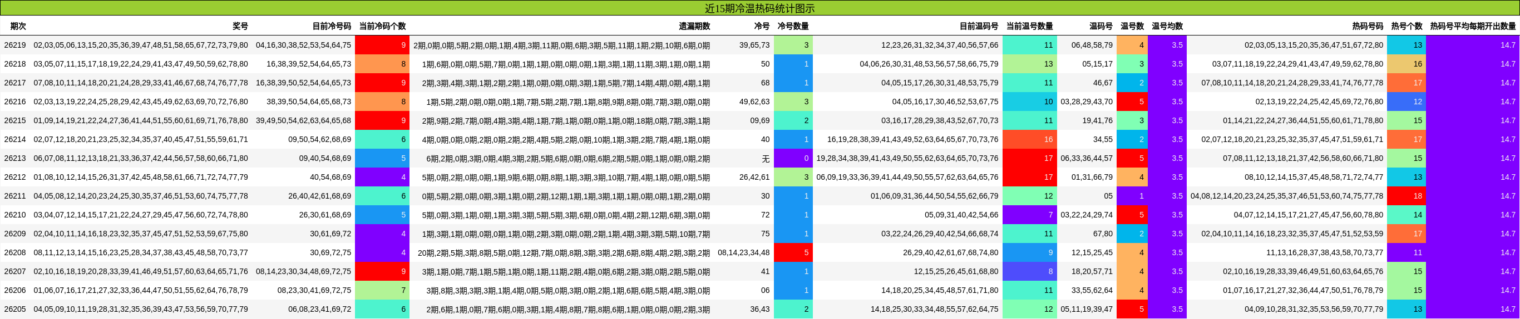
Task: Click the 目前温码号 column header
Action: point(979,27)
